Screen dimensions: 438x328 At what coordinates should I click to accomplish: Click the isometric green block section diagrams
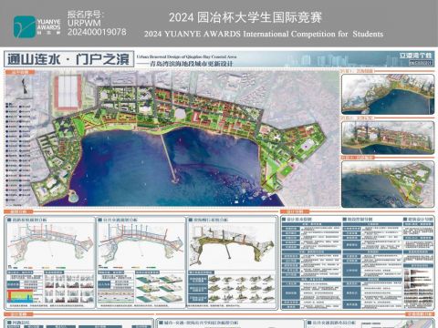point(159,289)
